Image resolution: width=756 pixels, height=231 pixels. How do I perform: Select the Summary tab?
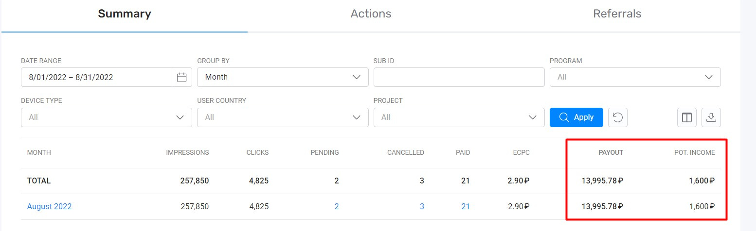pyautogui.click(x=125, y=14)
